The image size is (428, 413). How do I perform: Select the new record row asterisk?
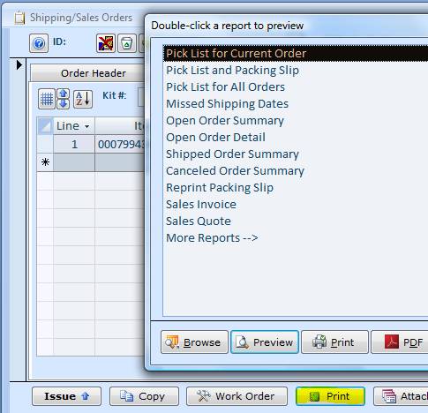[45, 162]
